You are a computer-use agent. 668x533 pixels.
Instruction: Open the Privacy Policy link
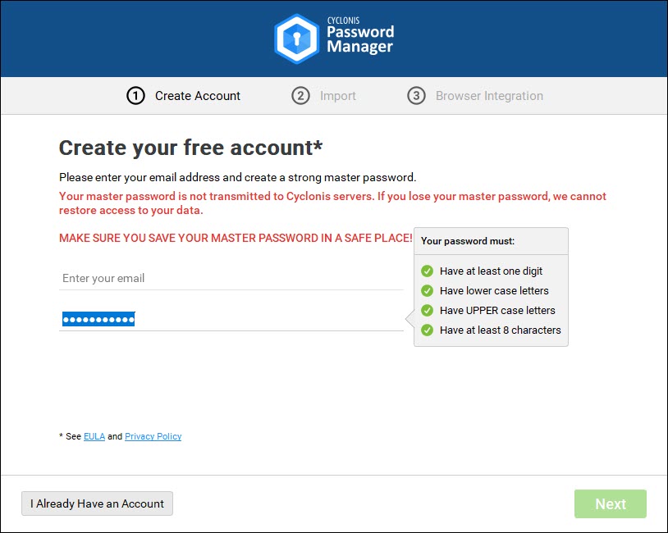click(x=153, y=436)
